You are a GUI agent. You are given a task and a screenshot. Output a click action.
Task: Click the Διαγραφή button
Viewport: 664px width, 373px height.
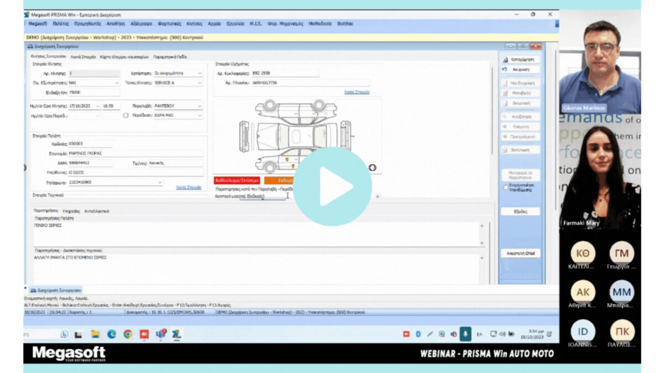coord(520,103)
